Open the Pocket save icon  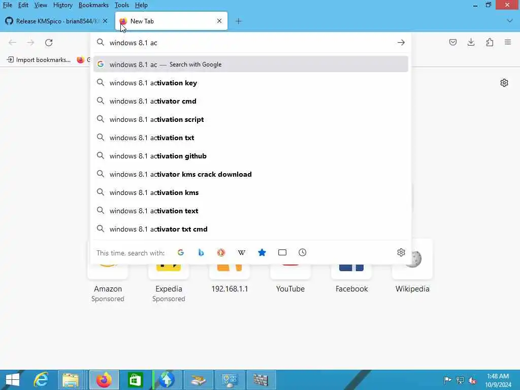coord(452,42)
